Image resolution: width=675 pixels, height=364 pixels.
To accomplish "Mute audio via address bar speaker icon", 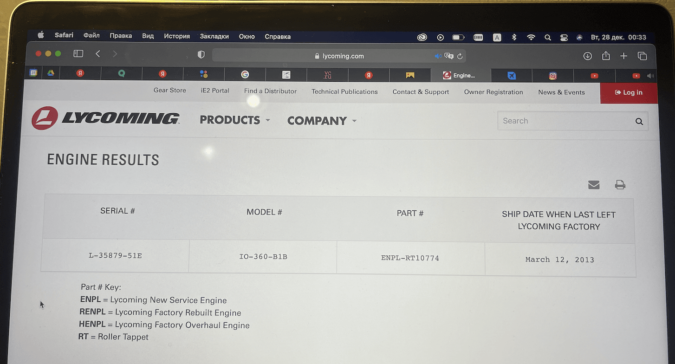I will (x=437, y=56).
